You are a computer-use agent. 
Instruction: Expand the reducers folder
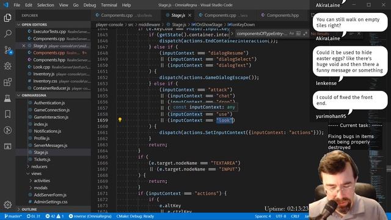coord(39,166)
